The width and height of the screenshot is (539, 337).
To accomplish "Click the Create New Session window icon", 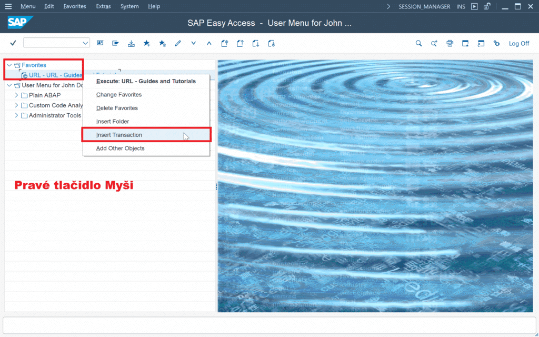I will point(465,43).
